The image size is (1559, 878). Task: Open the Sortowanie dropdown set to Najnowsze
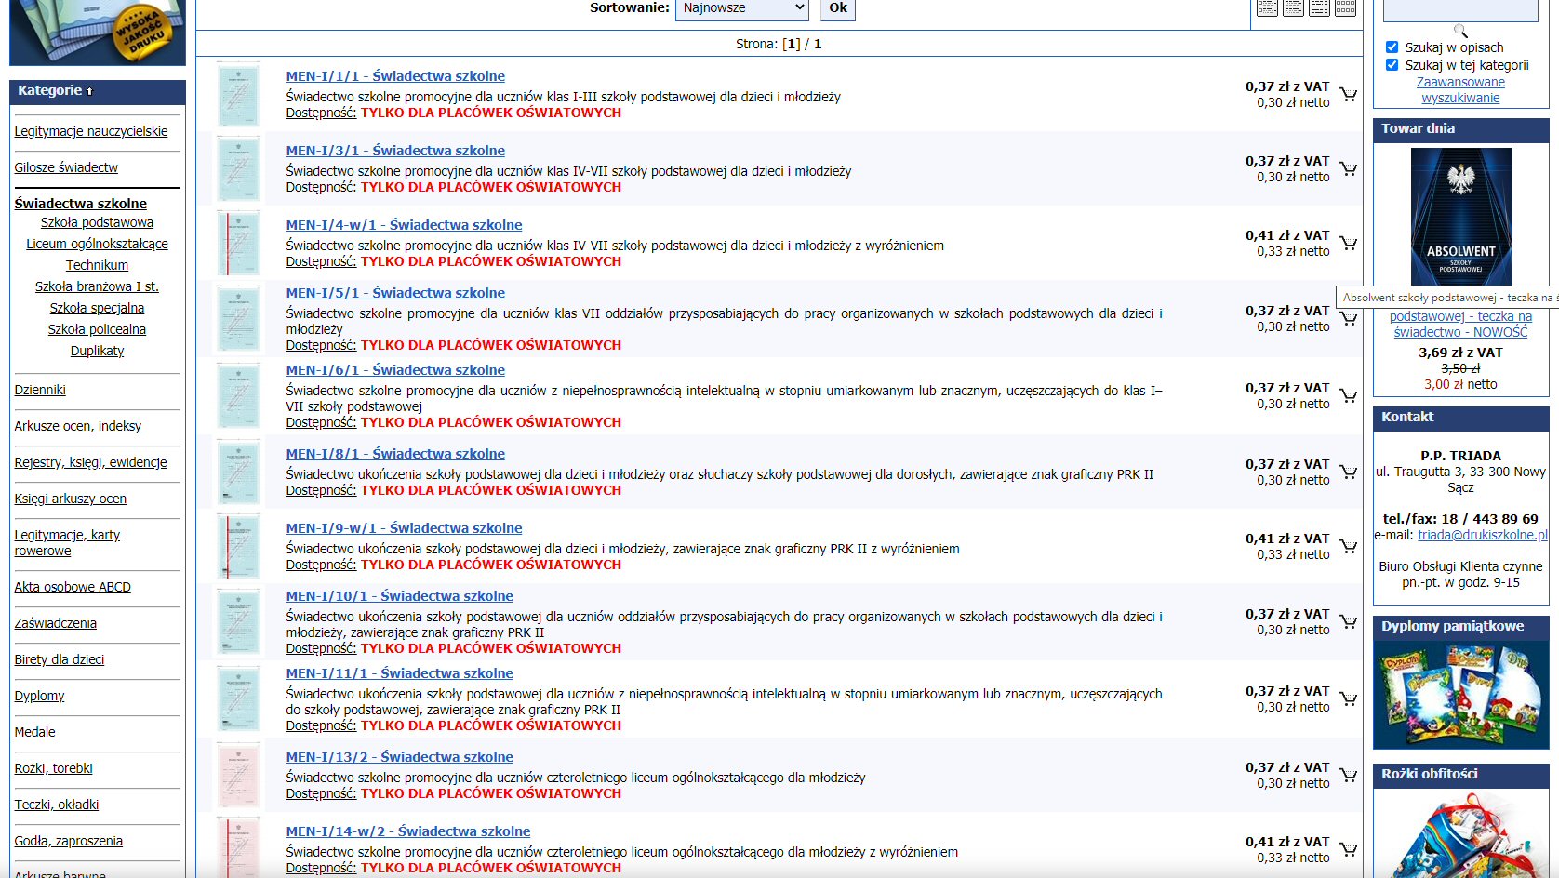point(741,8)
